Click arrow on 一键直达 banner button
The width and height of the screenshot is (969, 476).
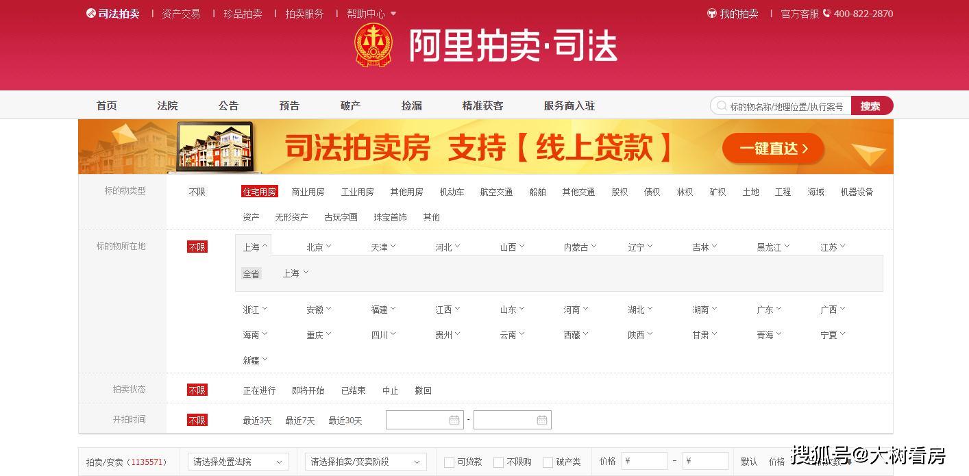805,149
